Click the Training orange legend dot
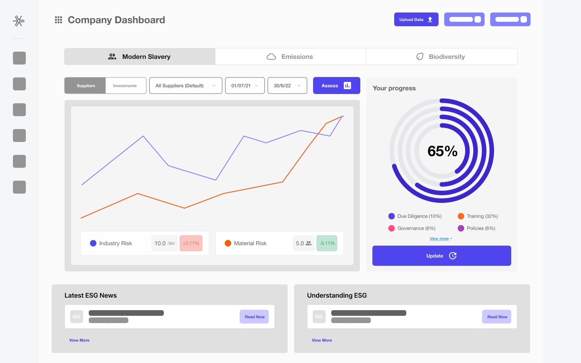The height and width of the screenshot is (363, 581). [x=461, y=216]
